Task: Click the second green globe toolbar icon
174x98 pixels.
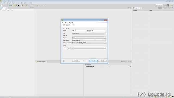Action: (12, 5)
